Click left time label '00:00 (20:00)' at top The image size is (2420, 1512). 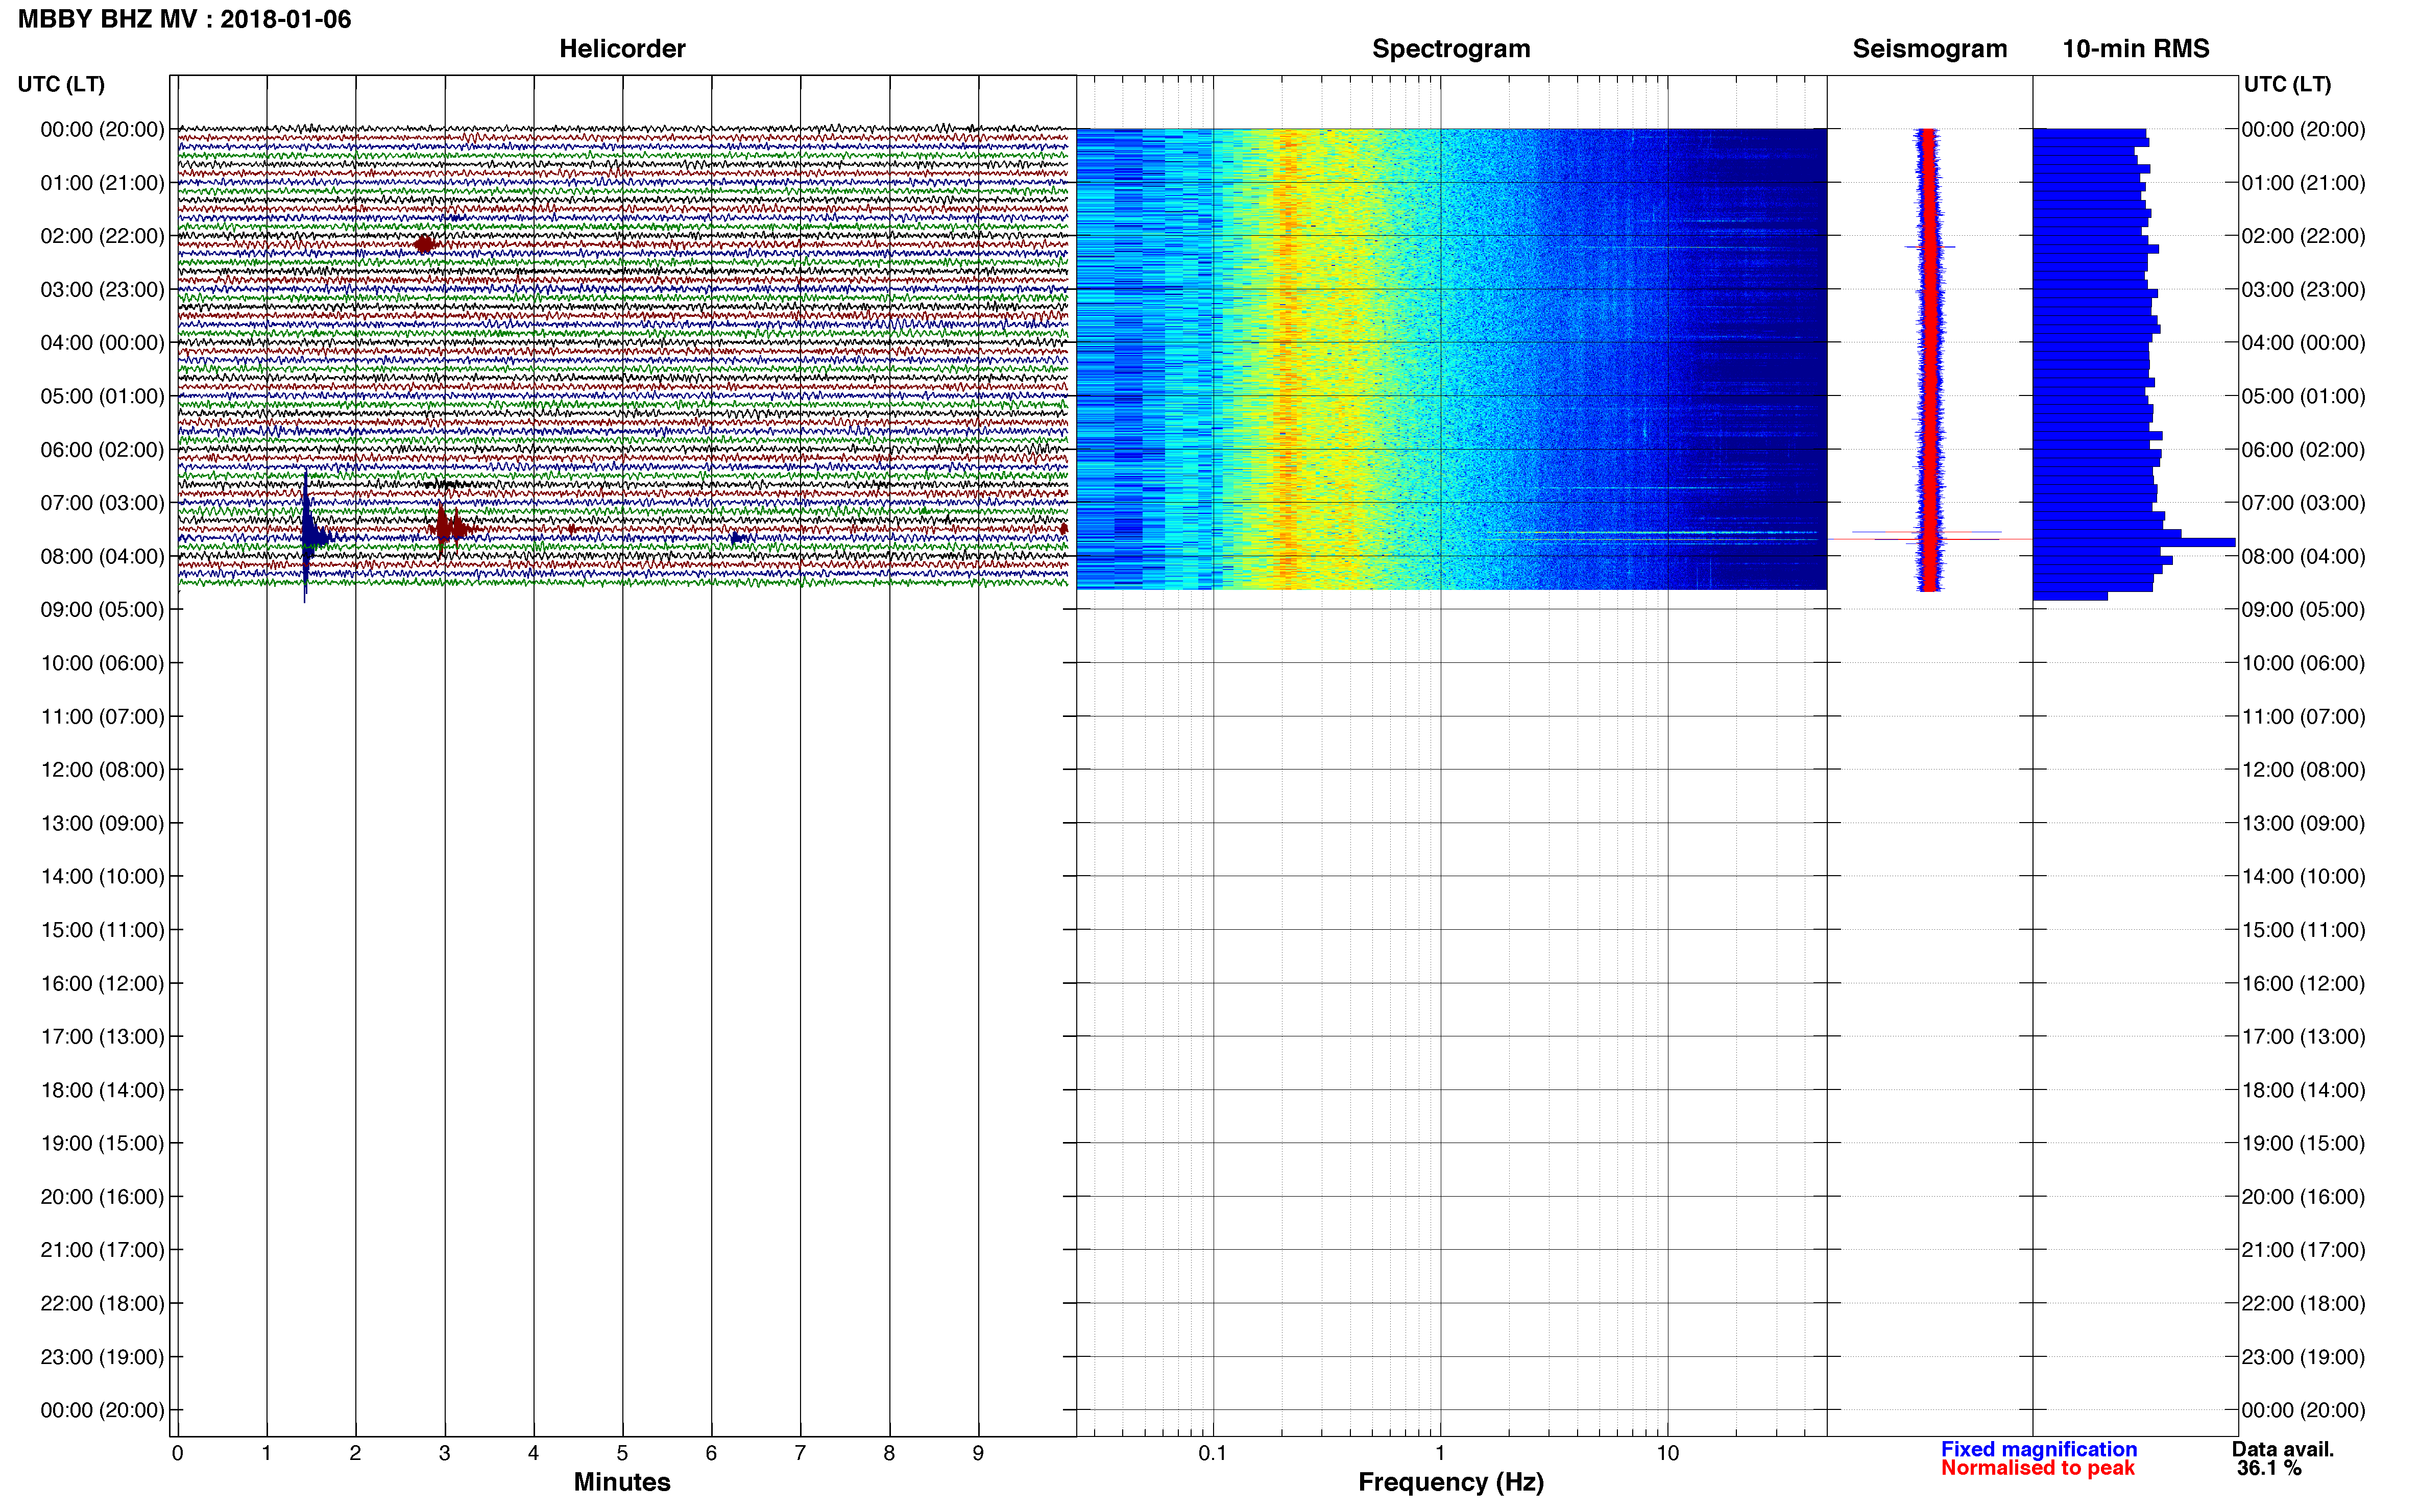[102, 129]
